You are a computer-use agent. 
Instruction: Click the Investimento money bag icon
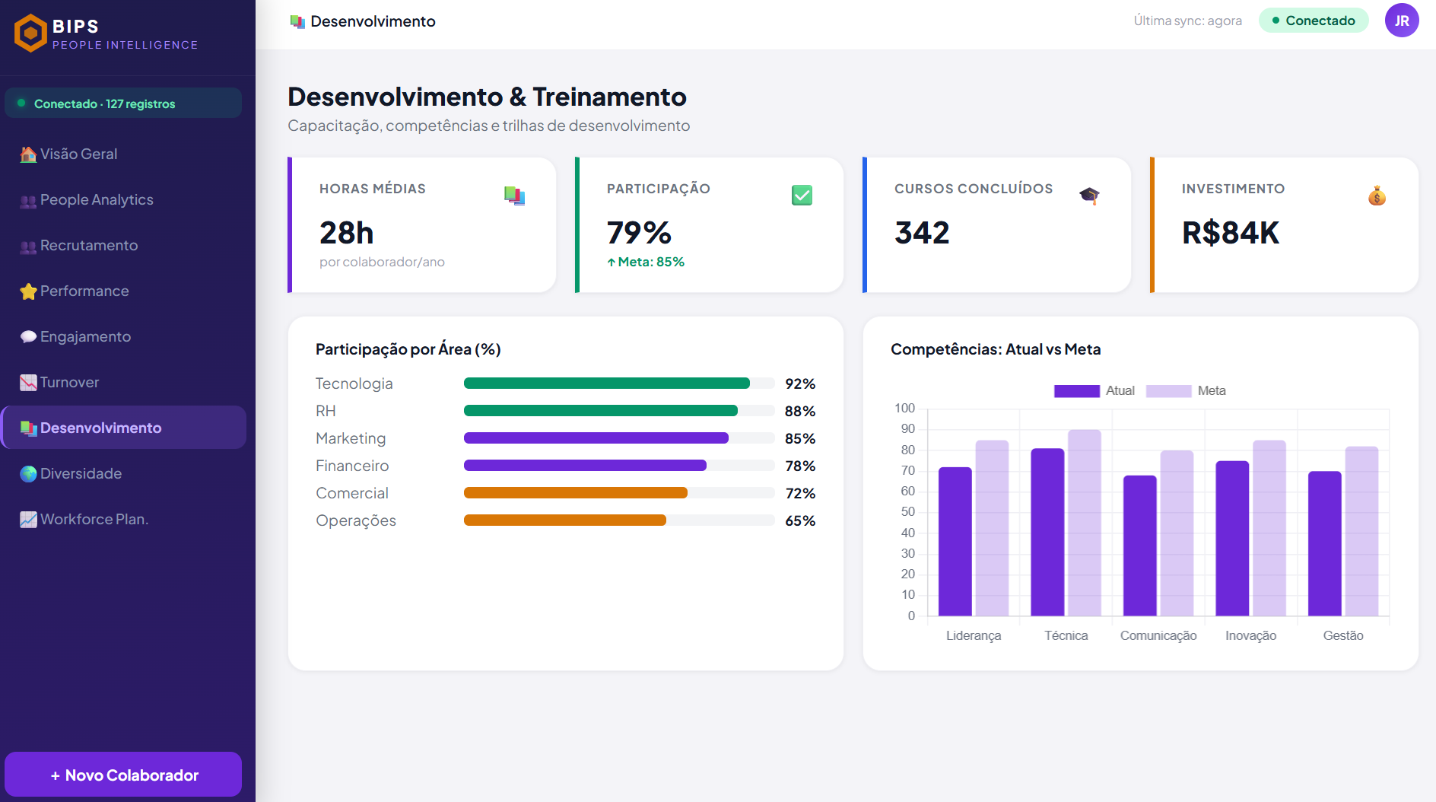(x=1377, y=196)
